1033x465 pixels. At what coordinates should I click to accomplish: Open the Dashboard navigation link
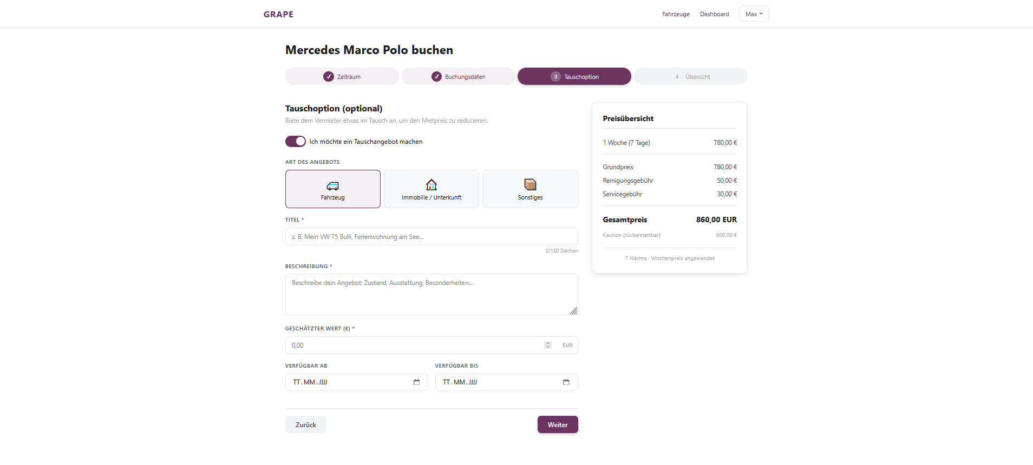click(x=714, y=15)
